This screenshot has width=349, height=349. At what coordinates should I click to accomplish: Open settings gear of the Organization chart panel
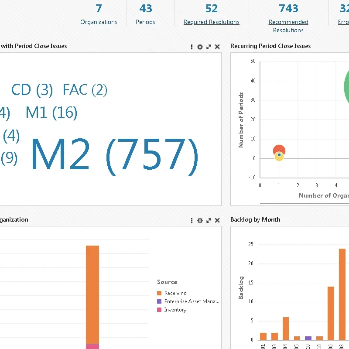200,220
